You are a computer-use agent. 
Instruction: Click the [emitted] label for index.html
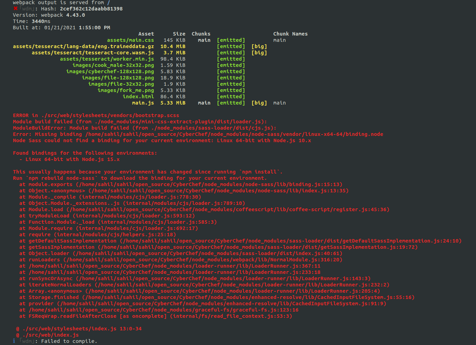pyautogui.click(x=231, y=96)
